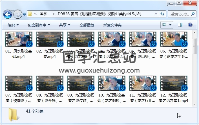199x125 pixels.
Task: Select video 03 论龙篇.mp4 thumbnail
Action: [81, 39]
